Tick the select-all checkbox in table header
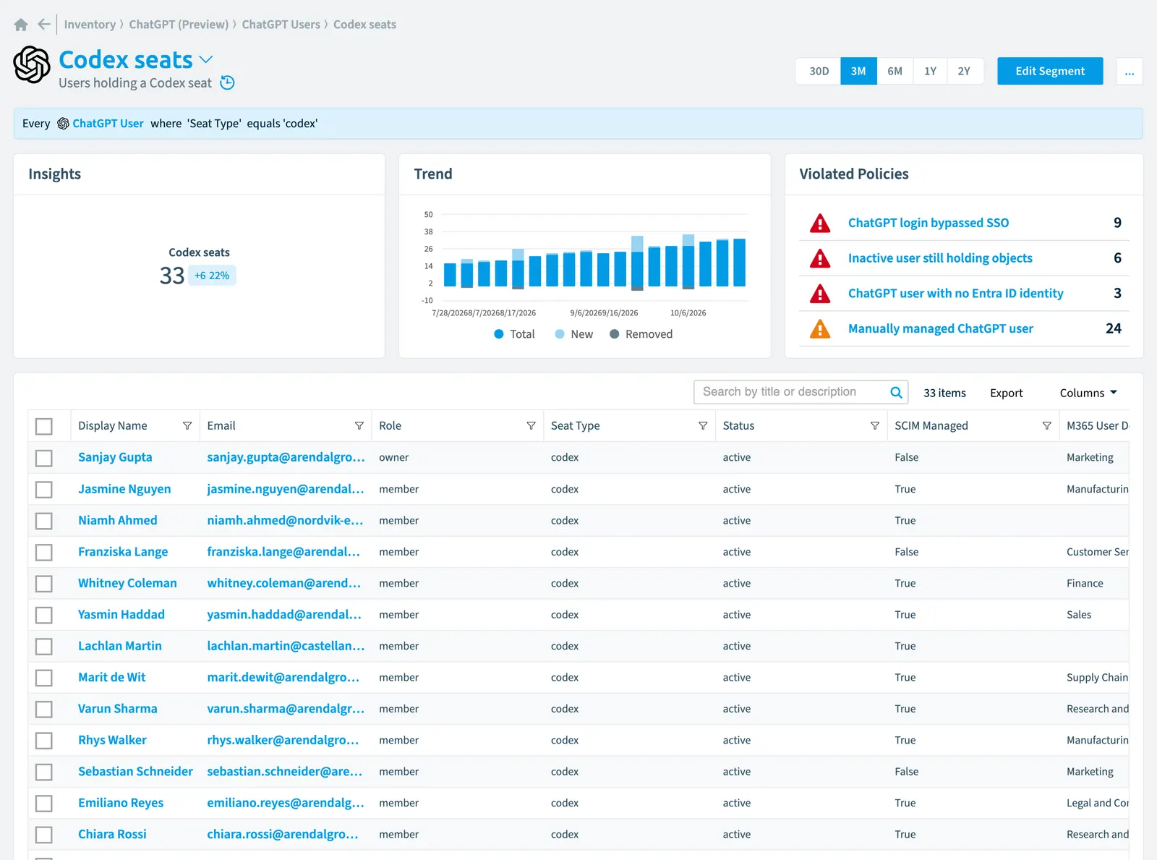1157x860 pixels. pyautogui.click(x=44, y=426)
